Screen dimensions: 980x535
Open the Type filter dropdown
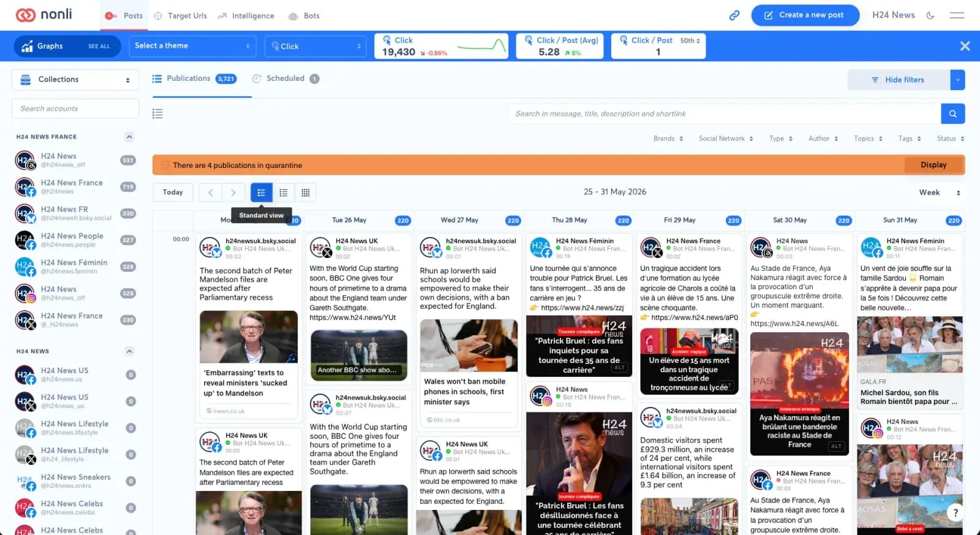[781, 138]
